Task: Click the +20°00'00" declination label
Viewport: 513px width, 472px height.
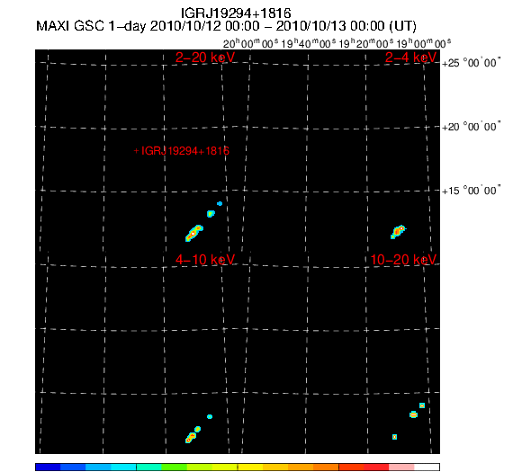Action: tap(471, 126)
